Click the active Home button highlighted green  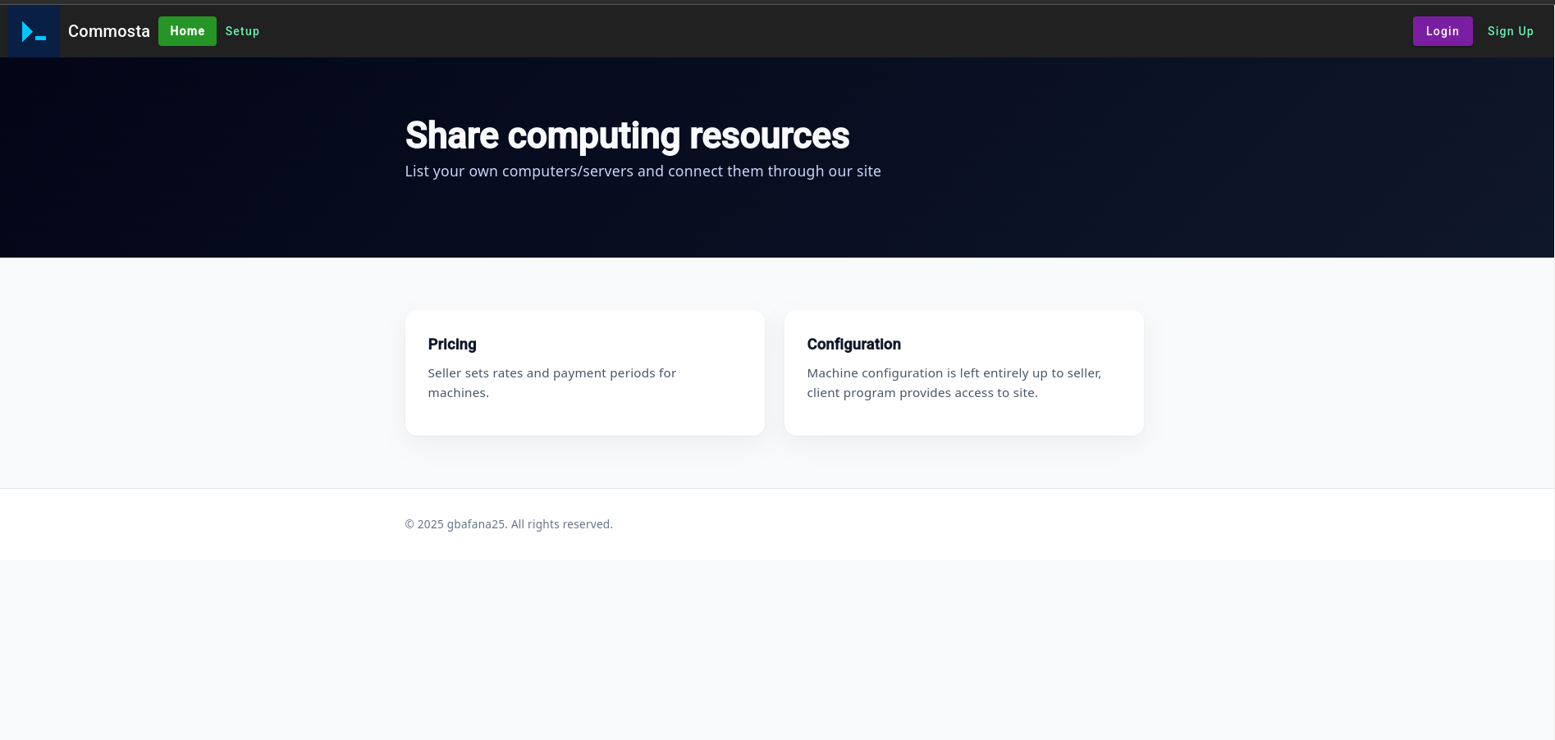pyautogui.click(x=187, y=31)
